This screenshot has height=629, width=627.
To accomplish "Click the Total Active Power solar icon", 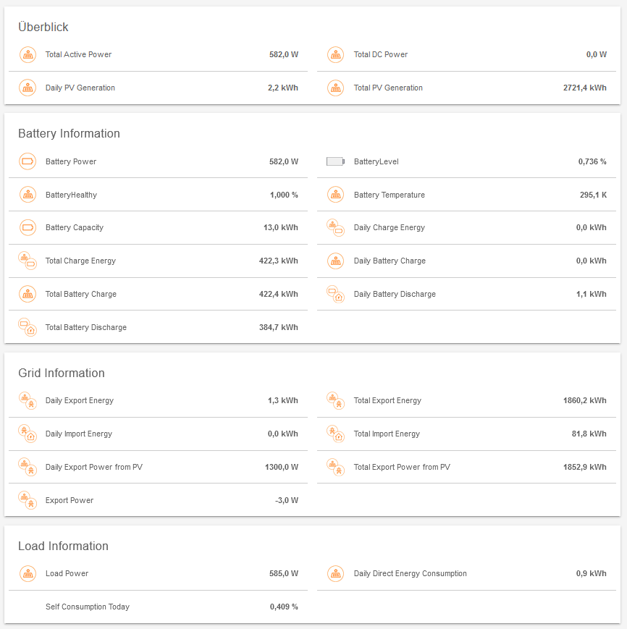I will [28, 54].
